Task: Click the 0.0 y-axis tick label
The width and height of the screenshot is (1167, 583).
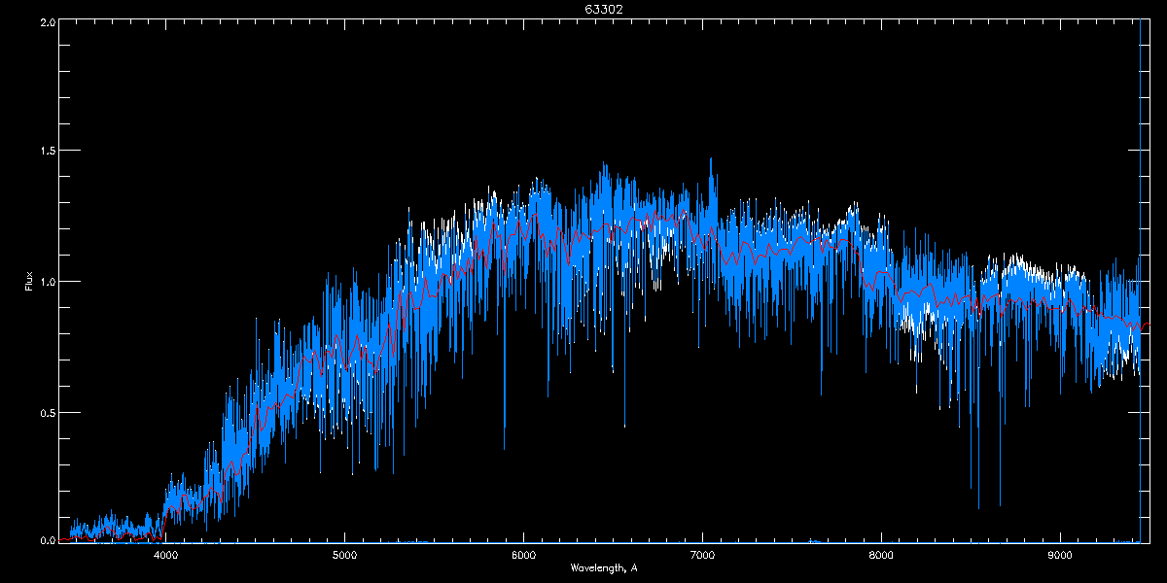Action: coord(48,540)
